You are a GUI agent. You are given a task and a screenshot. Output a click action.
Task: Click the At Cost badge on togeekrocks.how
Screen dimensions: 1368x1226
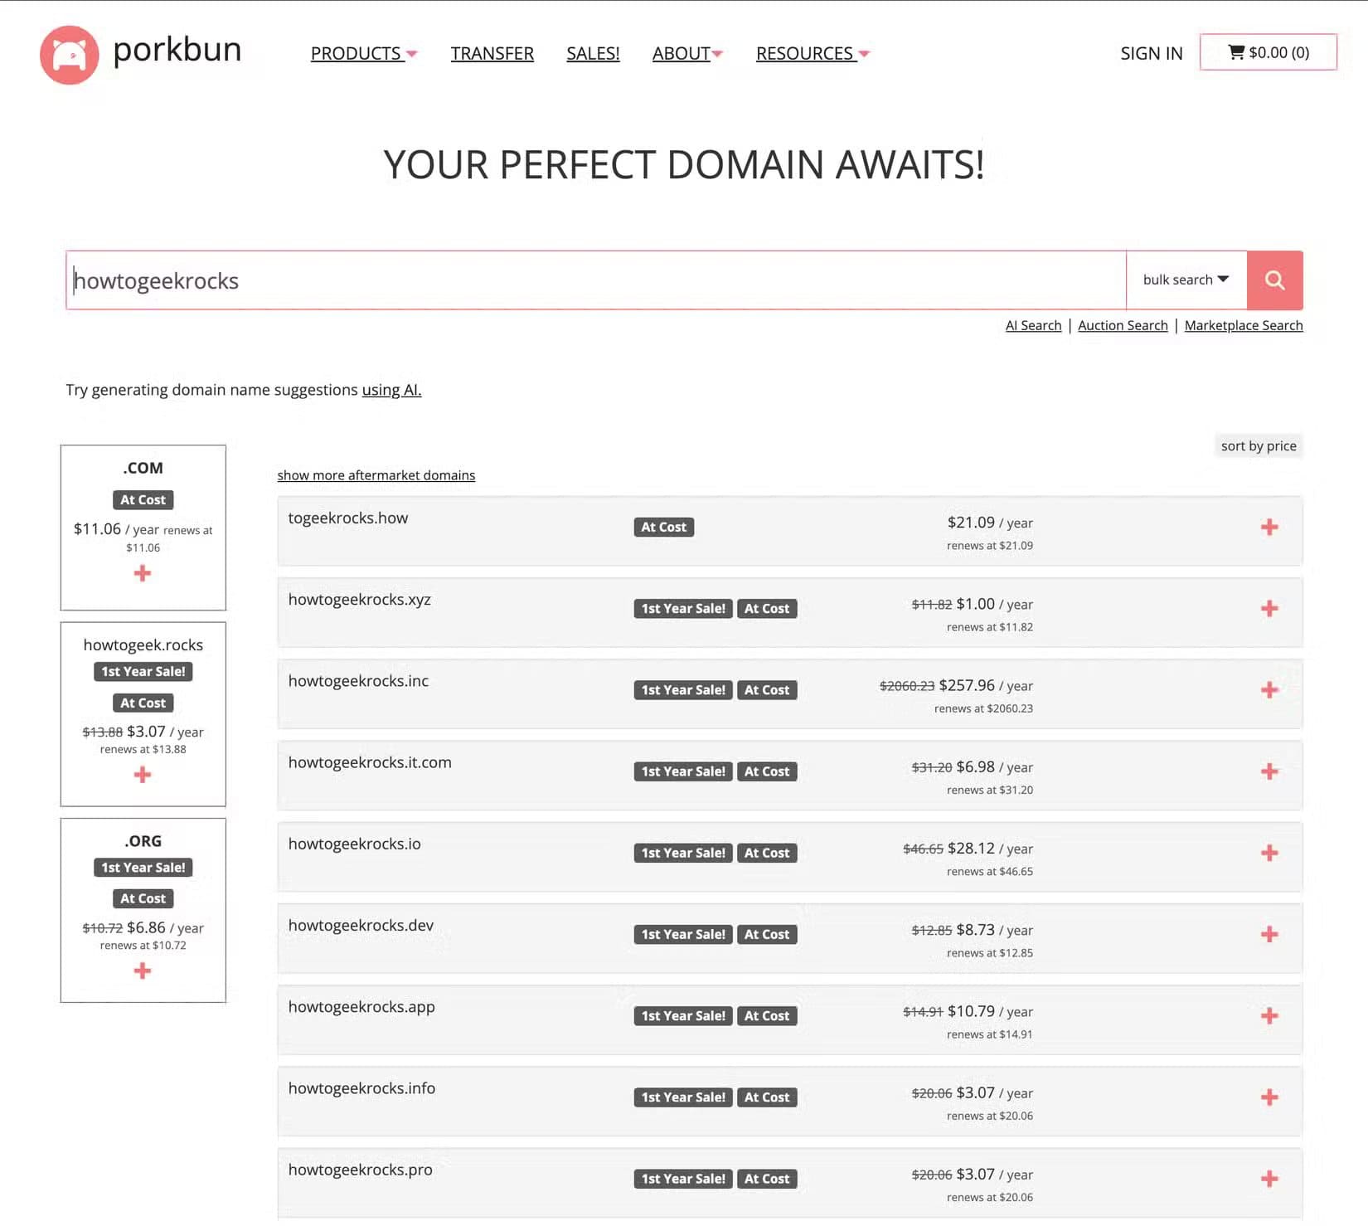coord(664,527)
